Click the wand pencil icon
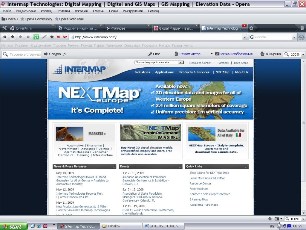Image resolution: width=306 pixels, height=230 pixels. click(x=44, y=37)
